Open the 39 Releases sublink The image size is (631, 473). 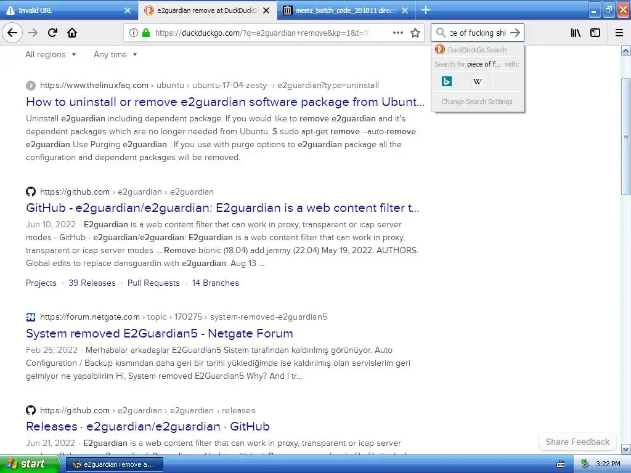point(92,283)
